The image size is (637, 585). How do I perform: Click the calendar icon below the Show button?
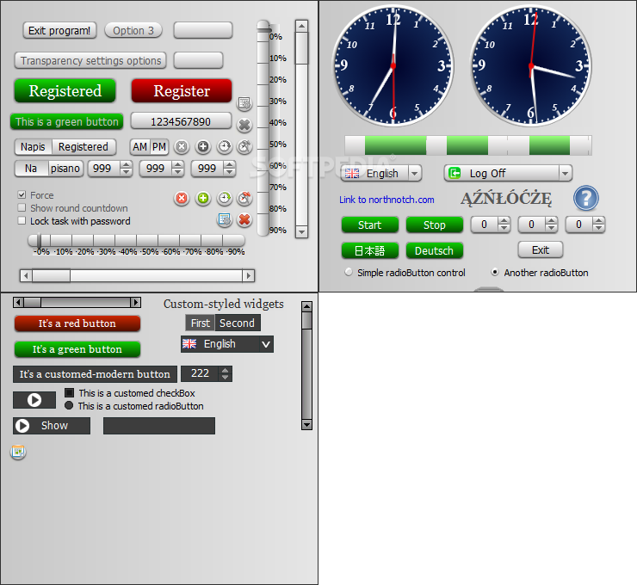click(x=18, y=452)
